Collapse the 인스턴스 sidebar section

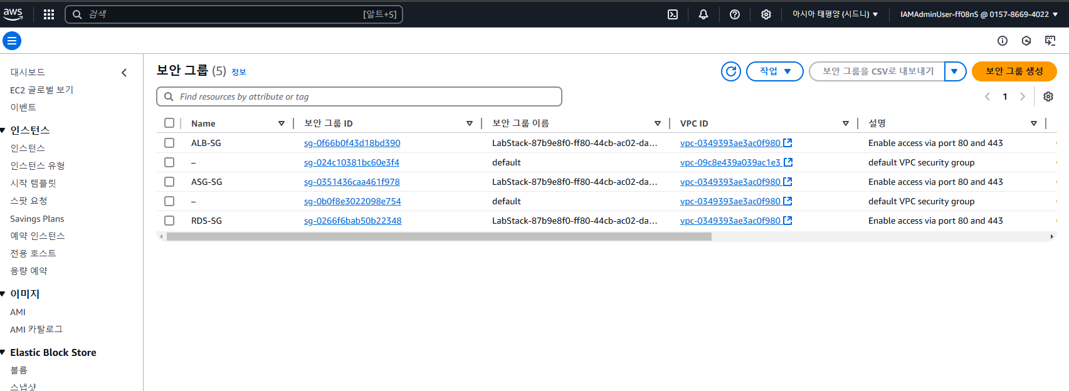[x=3, y=130]
